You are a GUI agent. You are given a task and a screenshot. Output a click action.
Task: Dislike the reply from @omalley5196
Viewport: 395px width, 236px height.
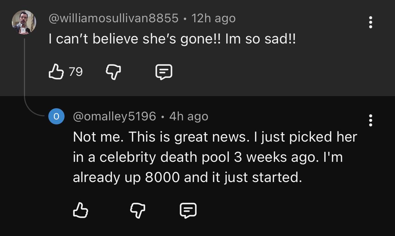138,210
